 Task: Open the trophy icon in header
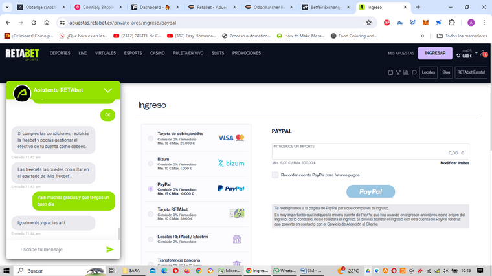[398, 72]
